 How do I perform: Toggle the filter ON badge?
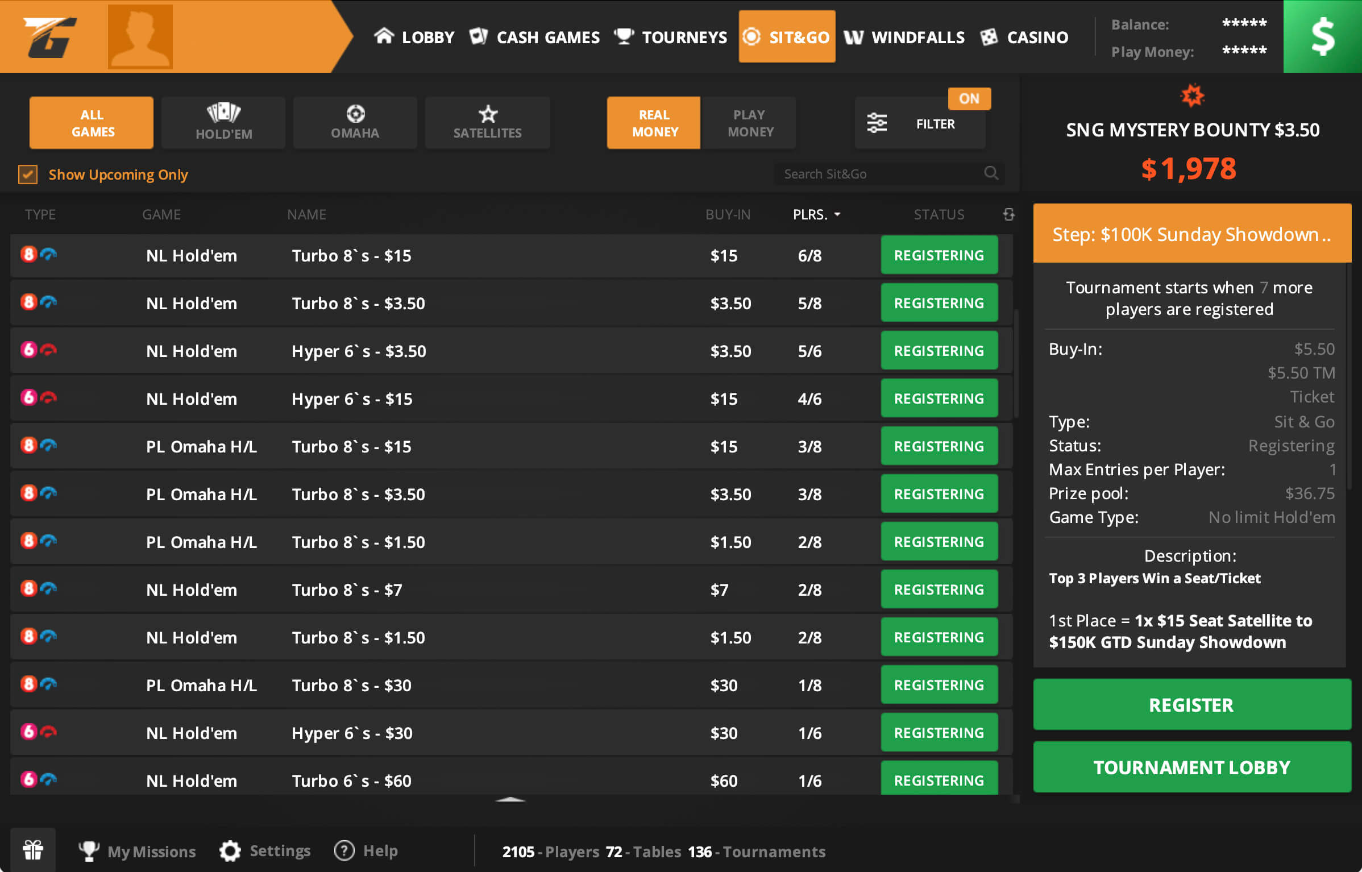coord(969,98)
